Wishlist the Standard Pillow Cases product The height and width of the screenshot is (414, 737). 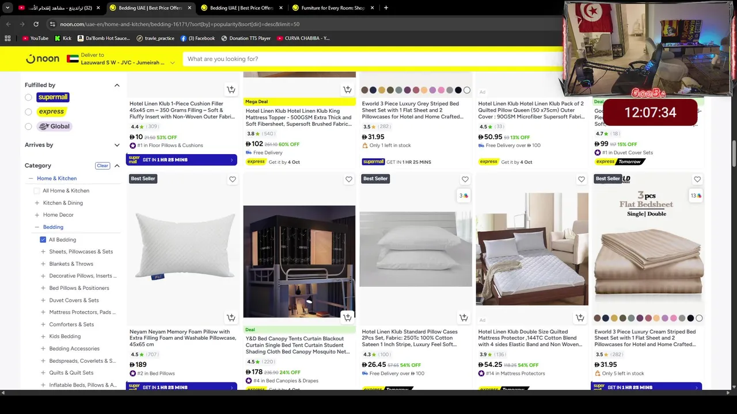(x=465, y=179)
